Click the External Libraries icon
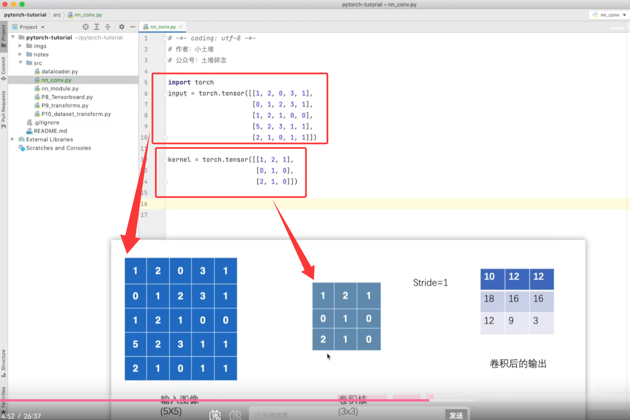This screenshot has width=630, height=420. 21,139
